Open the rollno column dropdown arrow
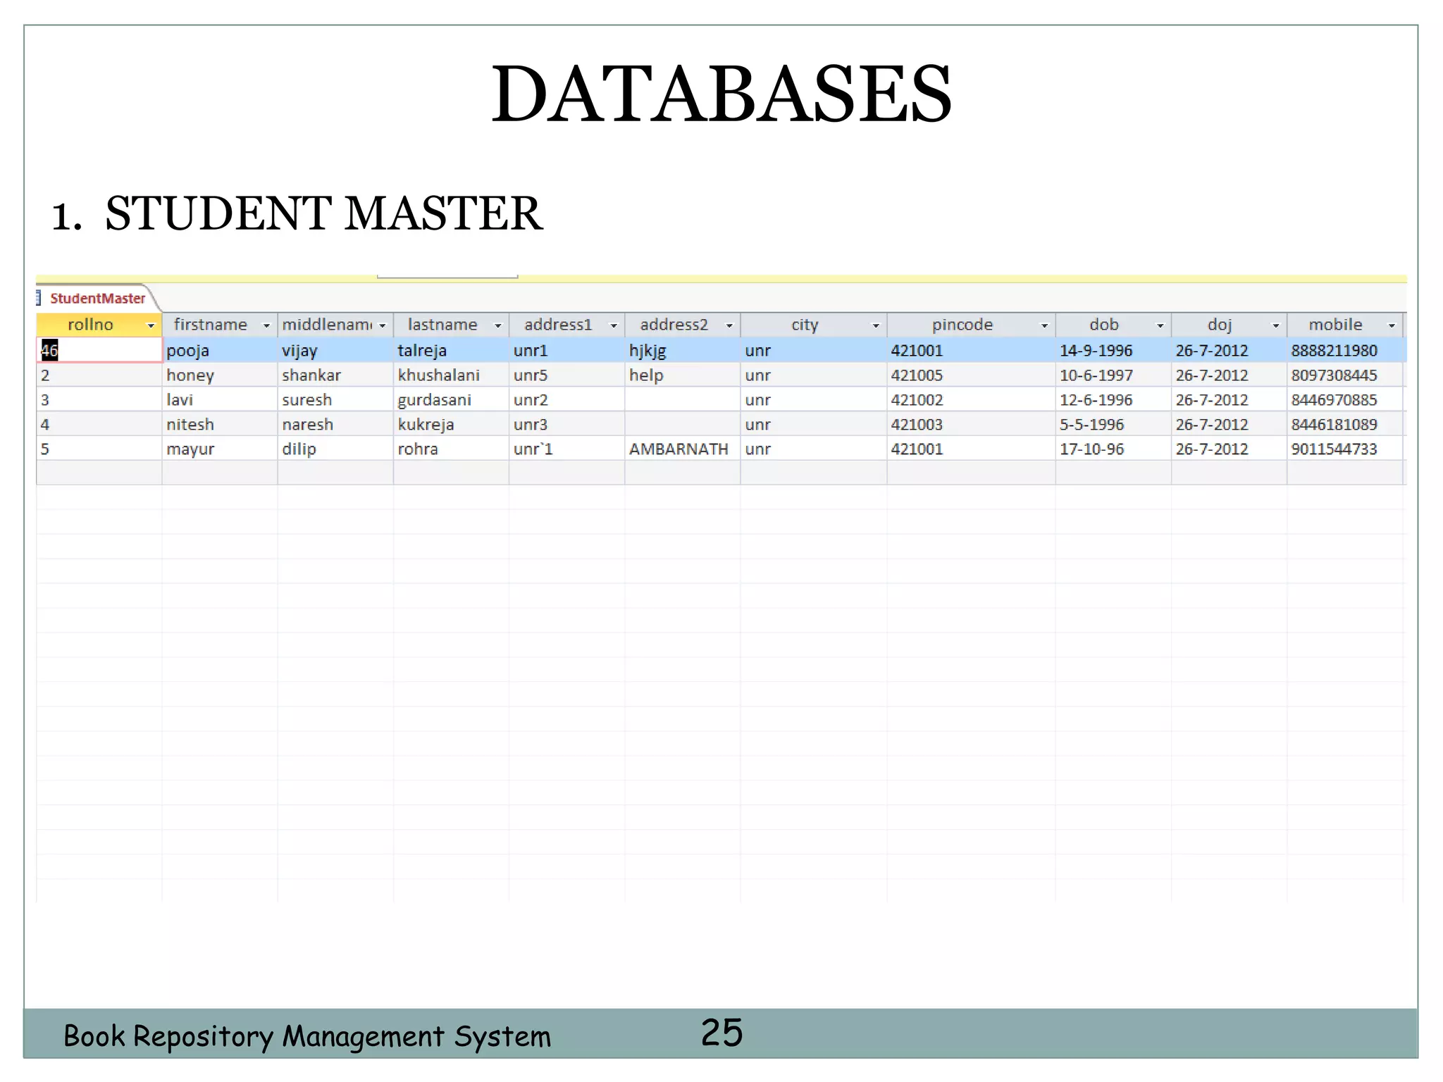 [x=150, y=325]
